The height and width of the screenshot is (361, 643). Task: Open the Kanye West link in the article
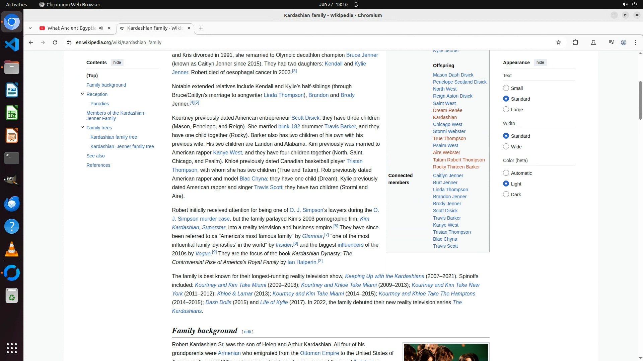click(x=227, y=153)
